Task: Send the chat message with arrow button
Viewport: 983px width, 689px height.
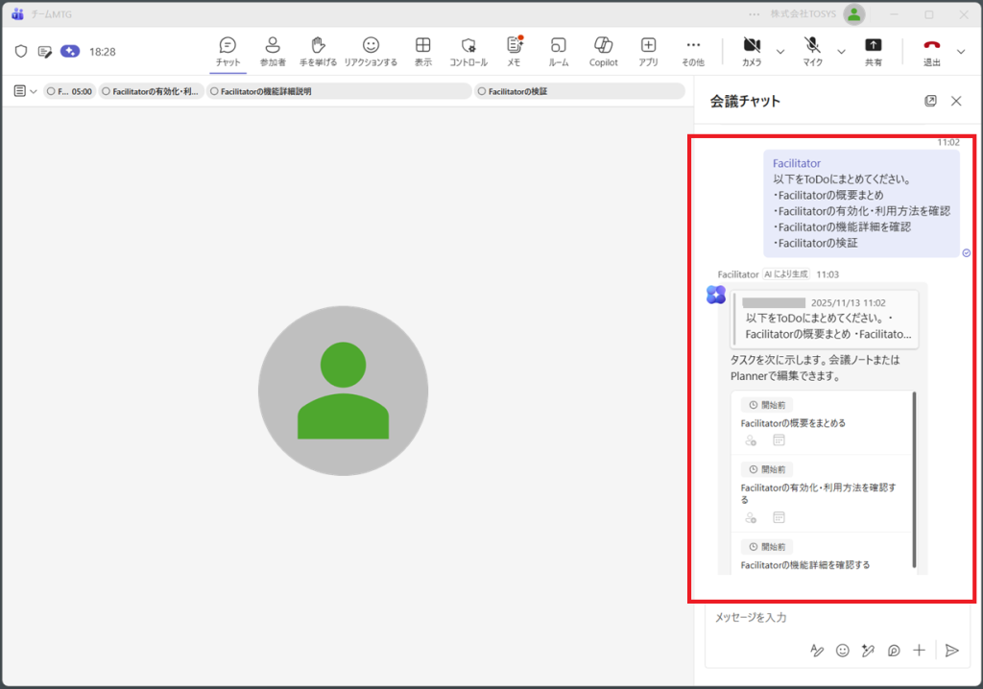Action: point(951,651)
